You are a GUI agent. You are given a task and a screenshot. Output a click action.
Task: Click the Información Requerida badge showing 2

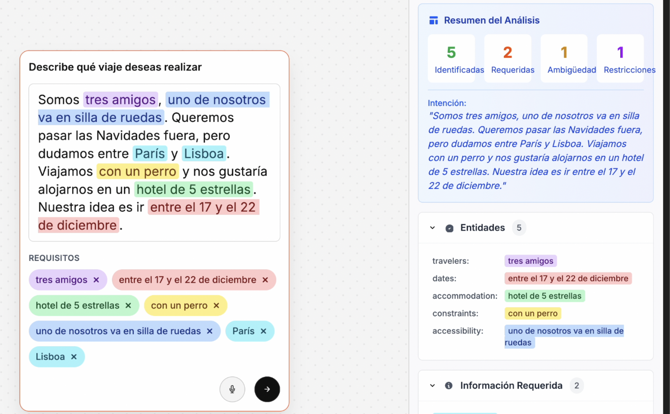click(x=576, y=385)
